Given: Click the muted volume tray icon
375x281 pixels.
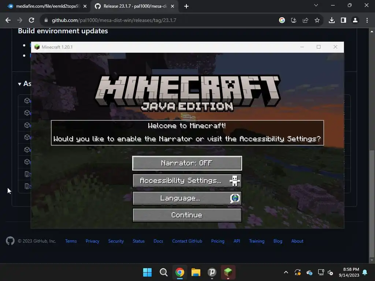Looking at the screenshot, I should [x=330, y=272].
